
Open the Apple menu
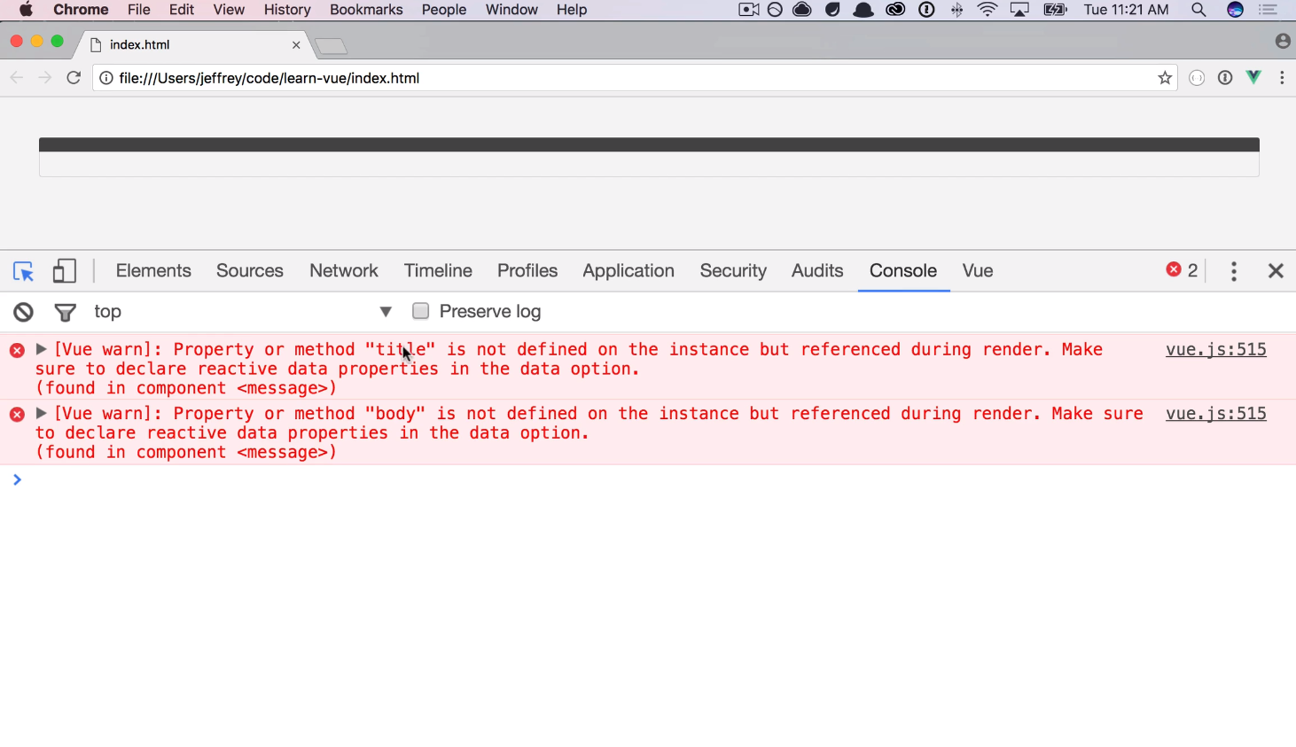(x=26, y=10)
